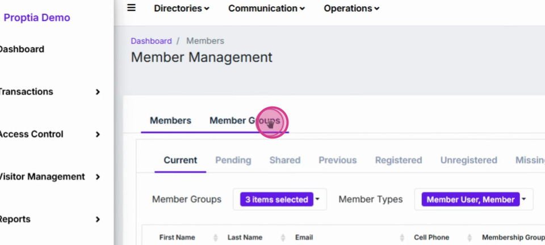Image resolution: width=545 pixels, height=245 pixels.
Task: Toggle the hamburger menu icon
Action: point(131,7)
